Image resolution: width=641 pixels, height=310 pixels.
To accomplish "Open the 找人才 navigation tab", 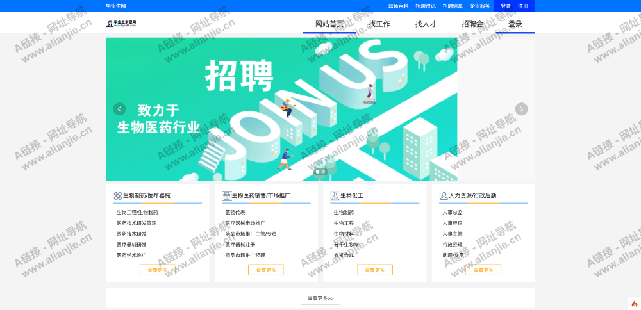I will (426, 24).
